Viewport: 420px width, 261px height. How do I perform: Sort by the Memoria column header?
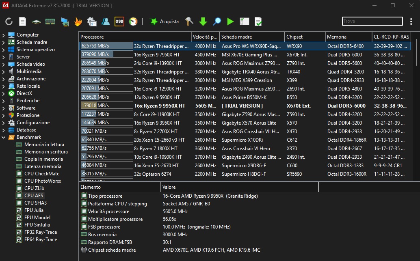349,37
